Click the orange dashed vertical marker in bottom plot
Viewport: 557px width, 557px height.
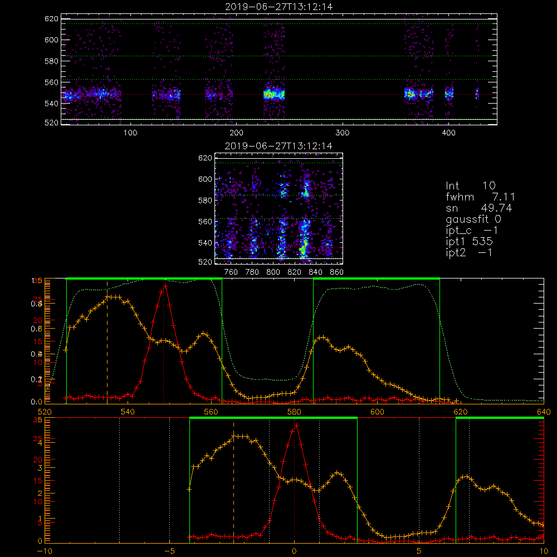pos(233,482)
